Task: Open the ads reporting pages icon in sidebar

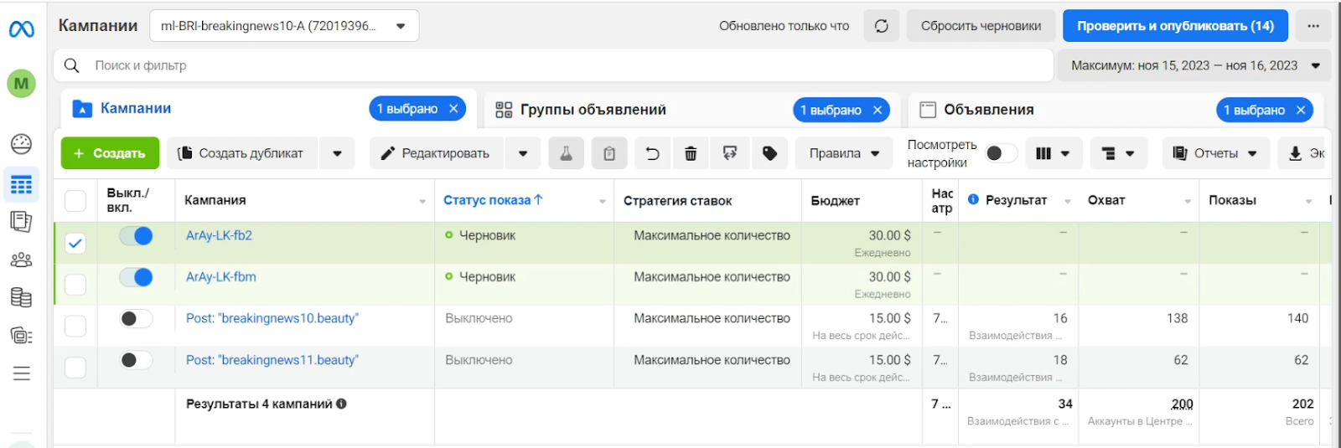Action: coord(22,222)
